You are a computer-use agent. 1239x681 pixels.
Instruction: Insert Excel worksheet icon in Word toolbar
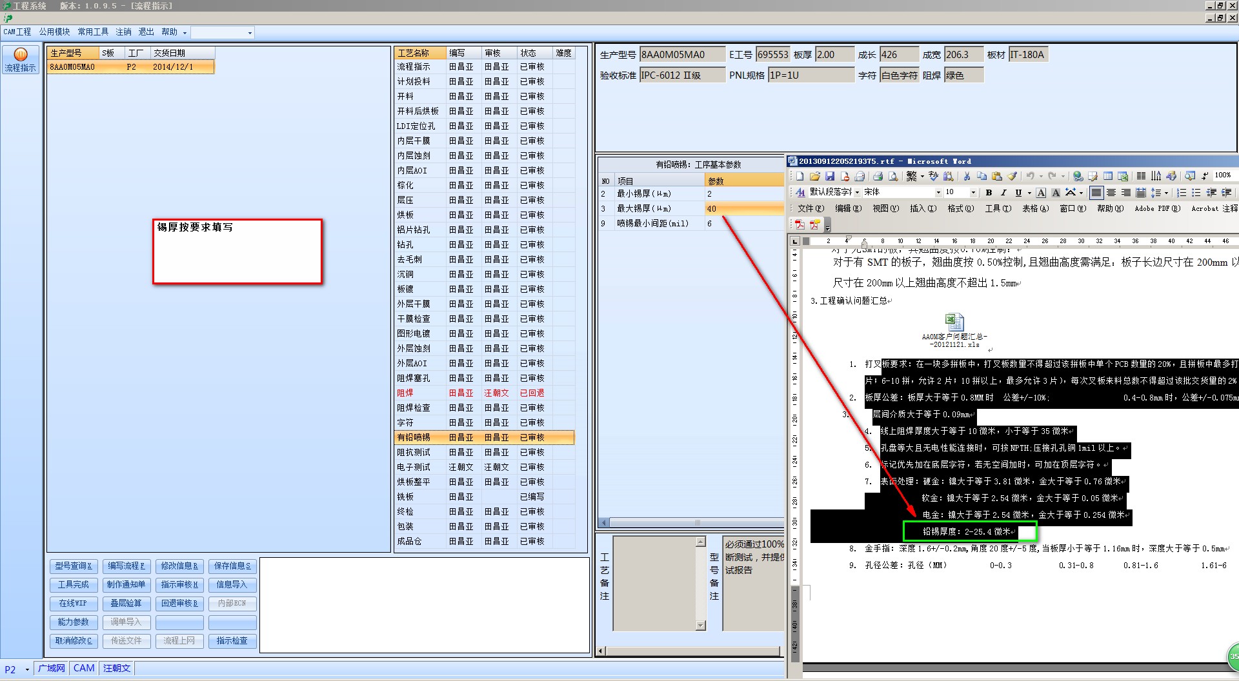pyautogui.click(x=1123, y=176)
